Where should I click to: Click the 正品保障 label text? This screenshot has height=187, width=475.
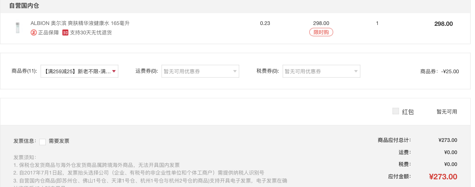48,33
